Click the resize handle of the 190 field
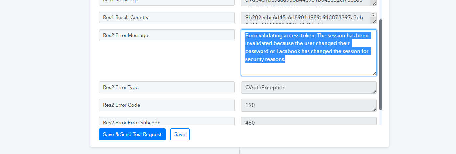The width and height of the screenshot is (456, 154). 374,109
